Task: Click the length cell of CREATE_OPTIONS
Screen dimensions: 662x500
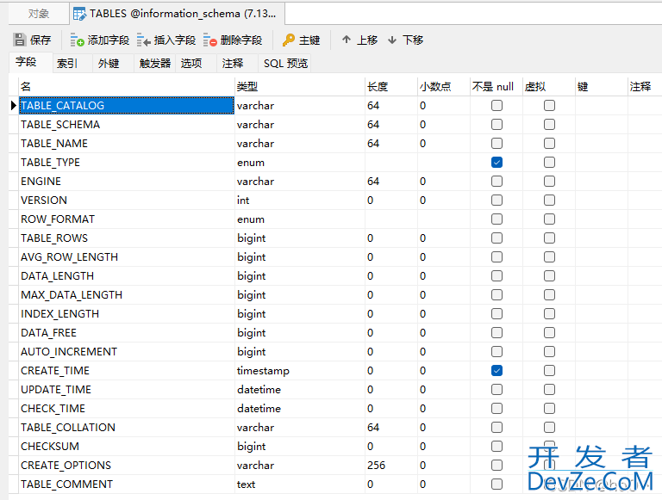Action: pyautogui.click(x=390, y=465)
